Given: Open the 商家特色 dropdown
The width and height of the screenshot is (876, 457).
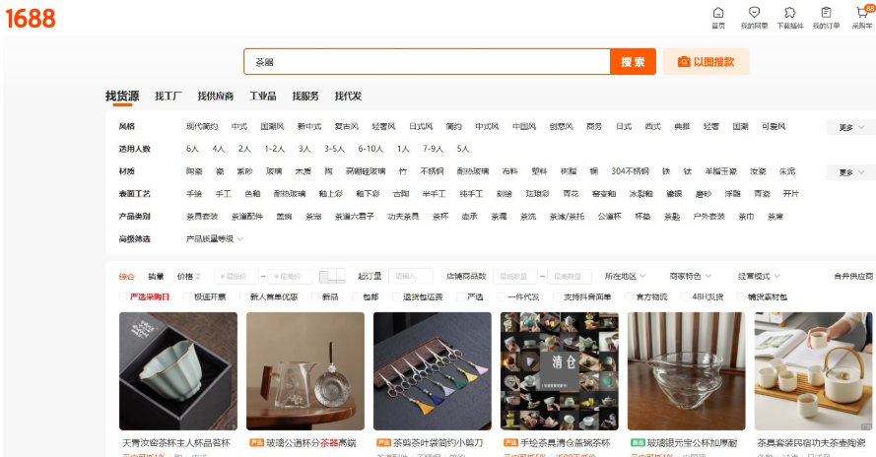Looking at the screenshot, I should pos(691,277).
